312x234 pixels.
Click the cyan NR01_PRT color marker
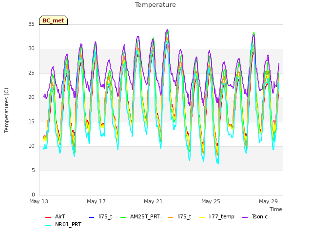(48, 225)
